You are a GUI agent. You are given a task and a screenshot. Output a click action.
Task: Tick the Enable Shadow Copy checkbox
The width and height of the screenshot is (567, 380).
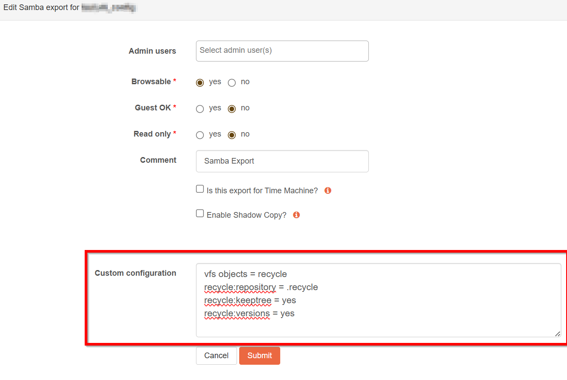(200, 213)
